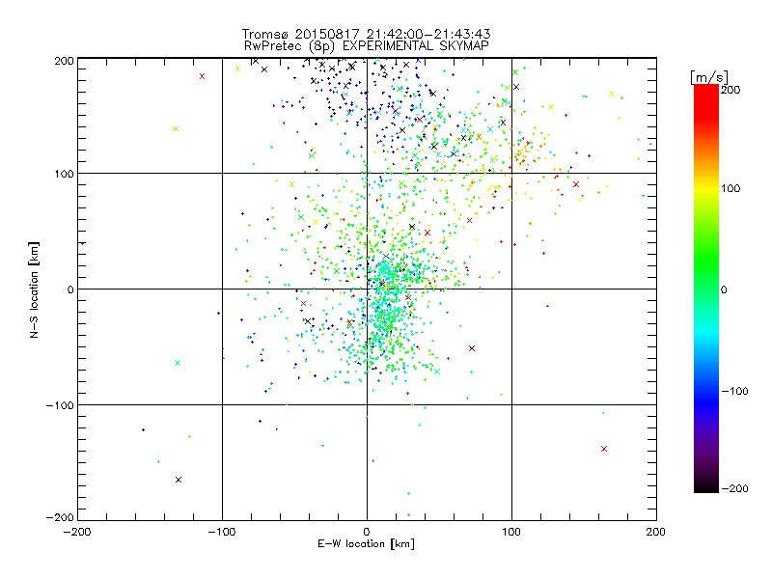Screen dimensions: 772x579
Task: Click the 'E-W location [km]' axis label
Action: (x=366, y=544)
